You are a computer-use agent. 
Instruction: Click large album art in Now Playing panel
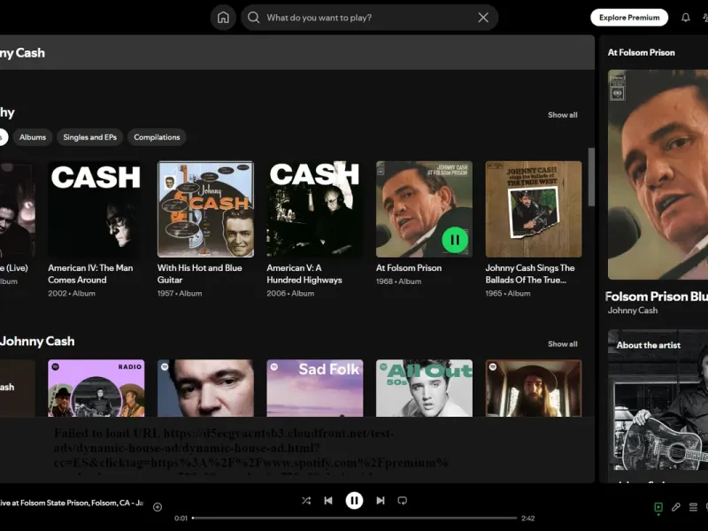658,174
